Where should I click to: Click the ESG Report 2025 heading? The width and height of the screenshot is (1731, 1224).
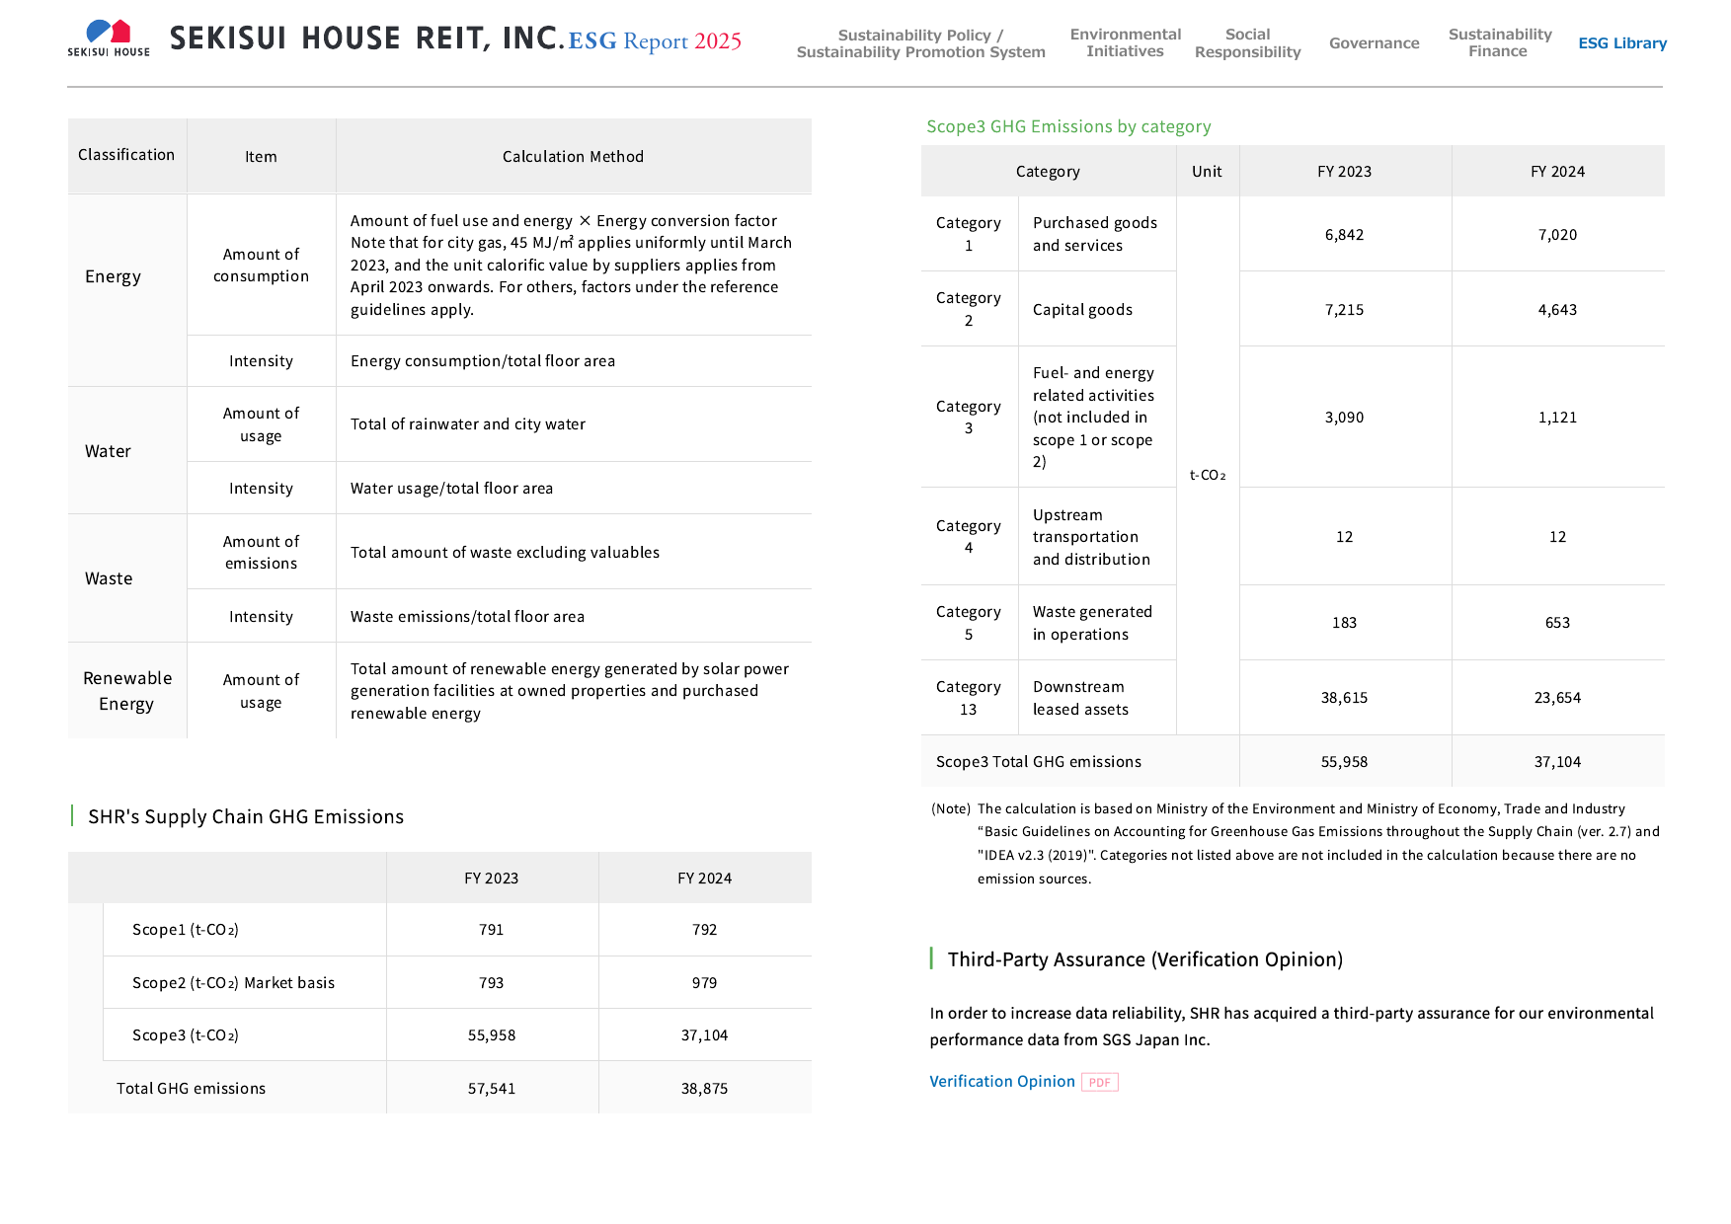(x=655, y=40)
